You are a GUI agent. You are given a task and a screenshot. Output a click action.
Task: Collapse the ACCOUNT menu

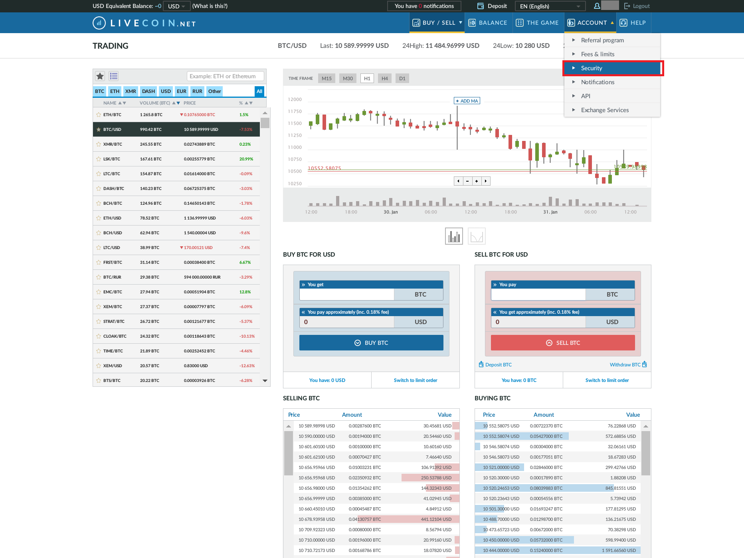click(590, 23)
